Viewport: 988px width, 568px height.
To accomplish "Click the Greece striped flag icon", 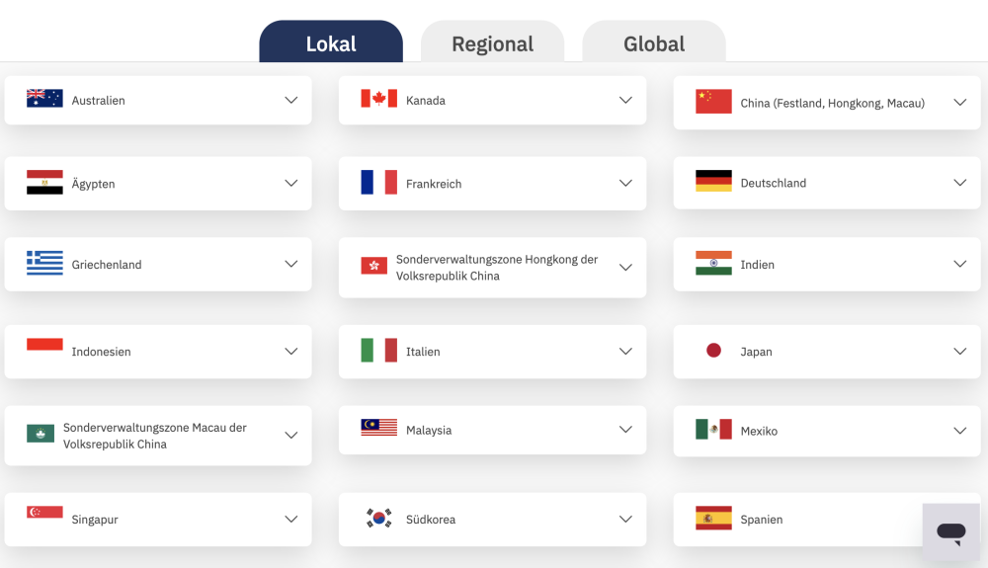I will 44,263.
